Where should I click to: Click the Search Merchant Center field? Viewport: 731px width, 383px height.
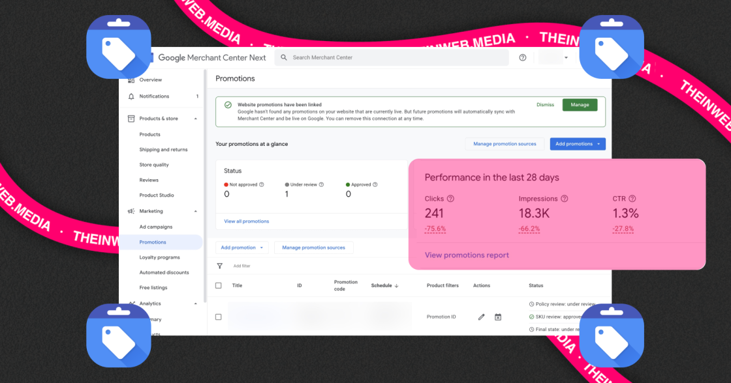392,57
